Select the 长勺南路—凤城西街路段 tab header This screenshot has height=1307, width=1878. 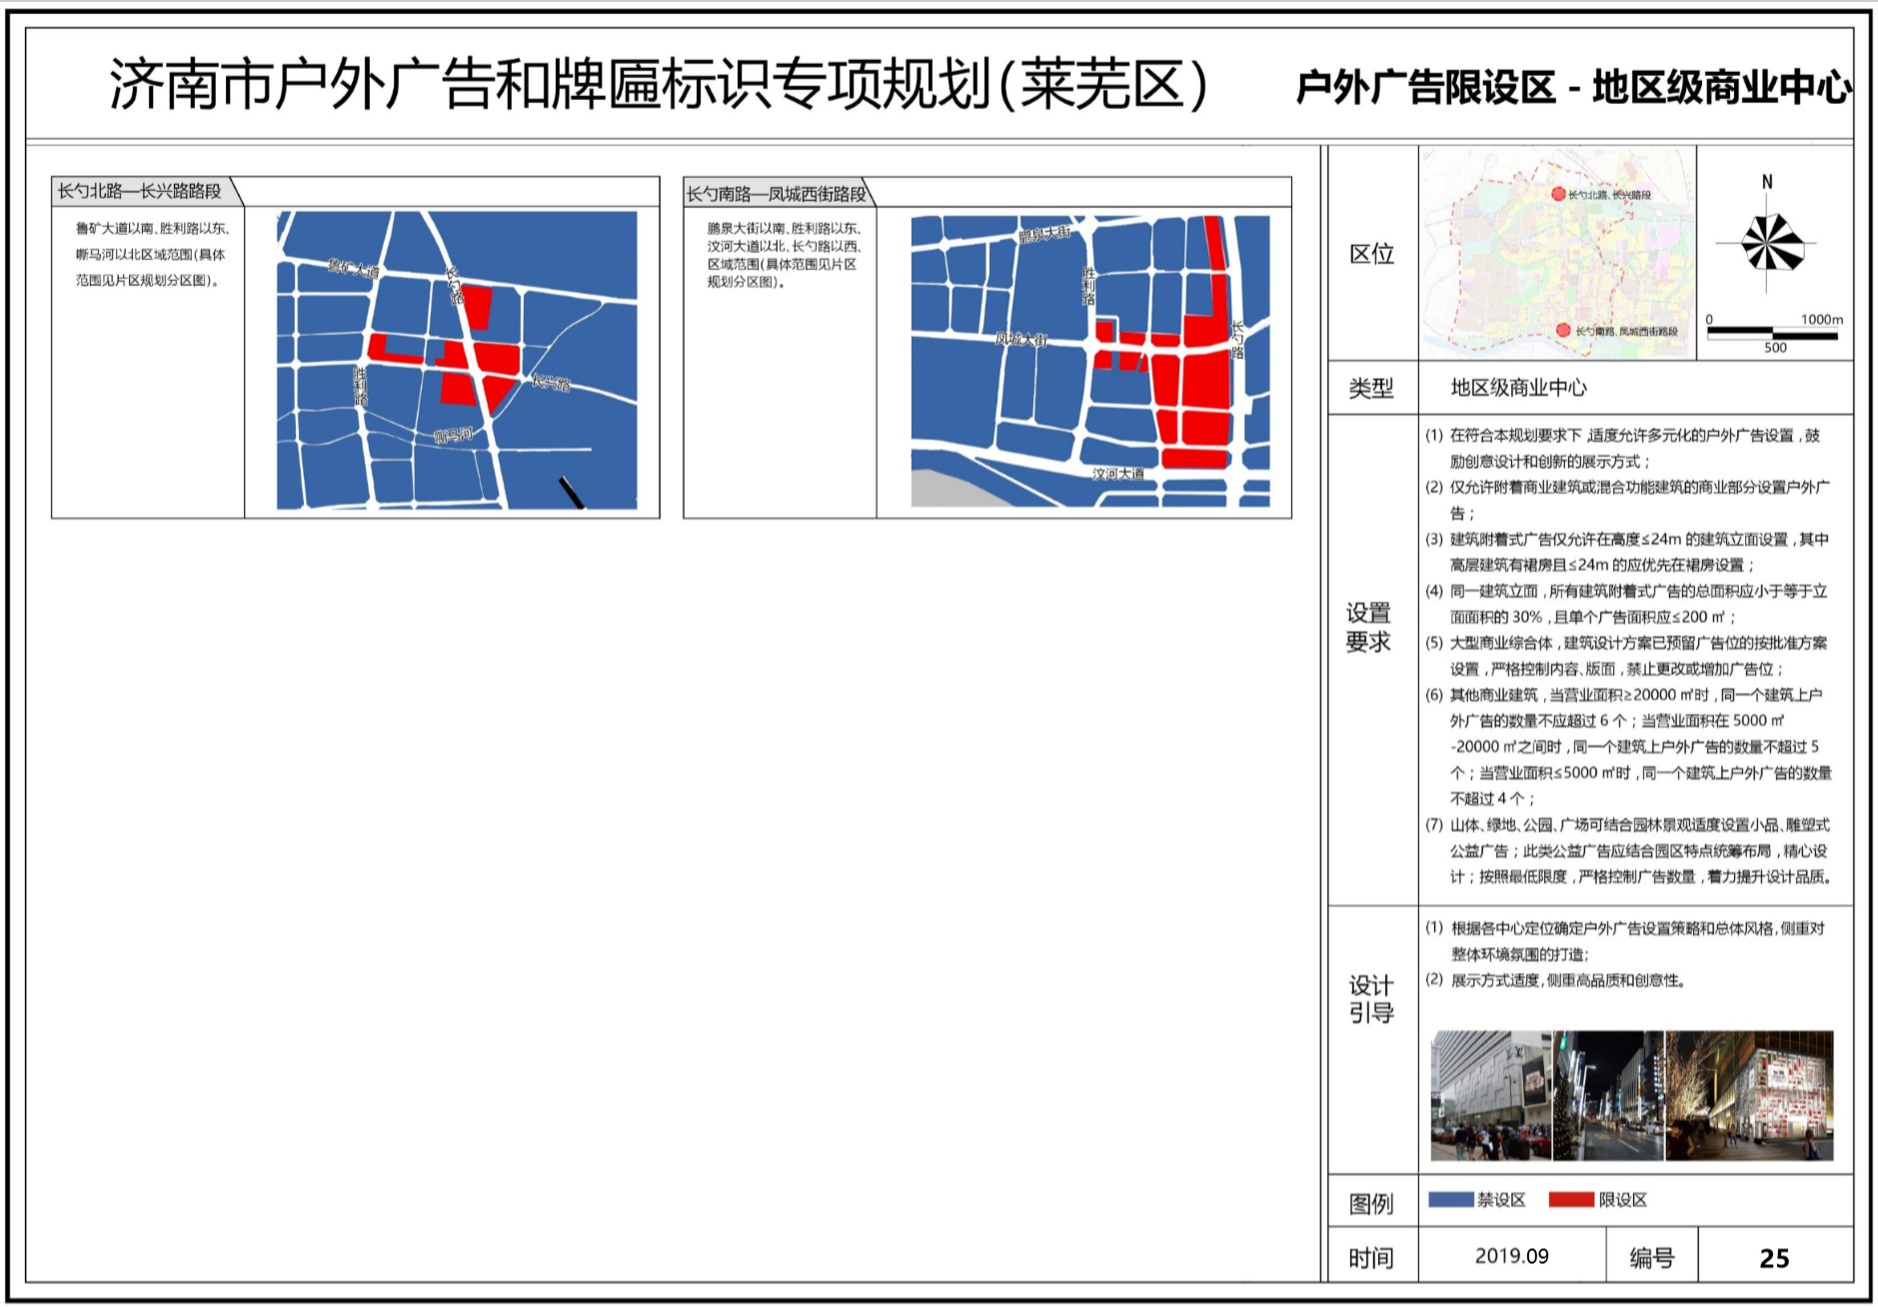[x=776, y=193]
